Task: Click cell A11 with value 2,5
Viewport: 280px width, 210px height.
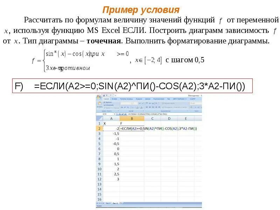Action: click(x=111, y=174)
